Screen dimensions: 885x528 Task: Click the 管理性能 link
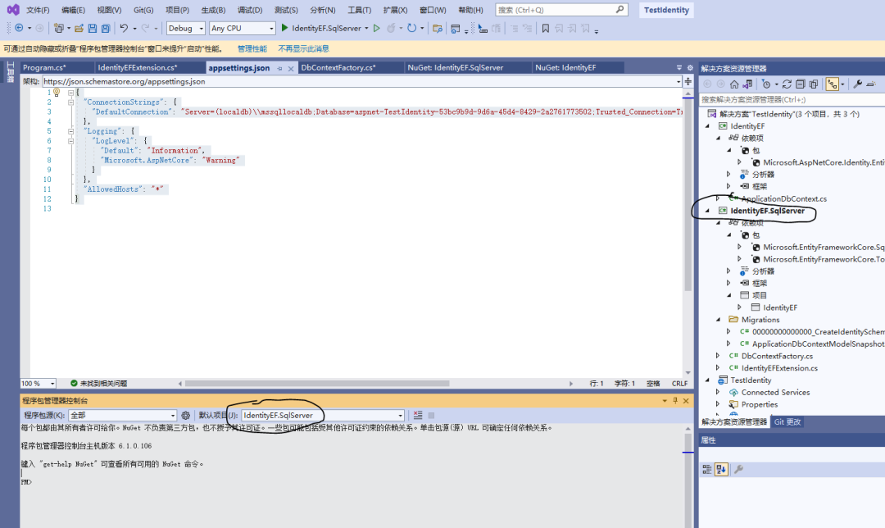[x=252, y=49]
